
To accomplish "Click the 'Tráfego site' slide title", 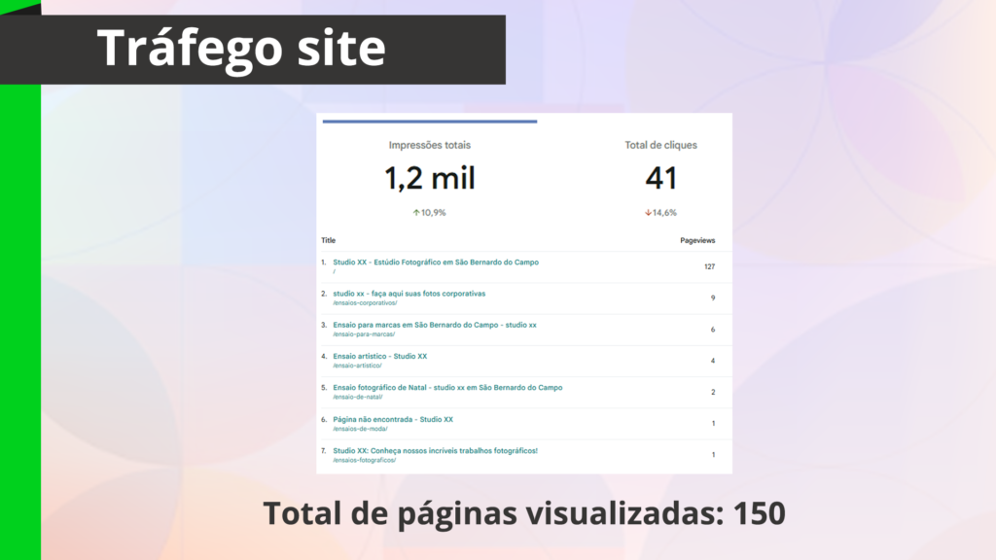I will pos(241,48).
